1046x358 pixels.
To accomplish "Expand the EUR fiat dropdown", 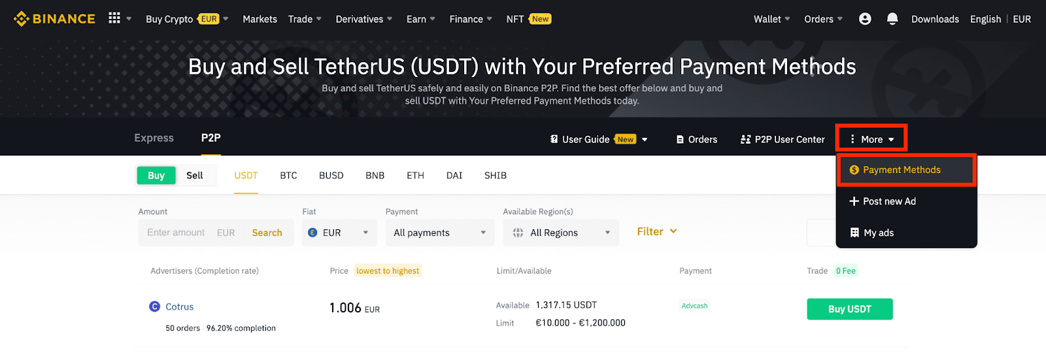I will pyautogui.click(x=339, y=233).
